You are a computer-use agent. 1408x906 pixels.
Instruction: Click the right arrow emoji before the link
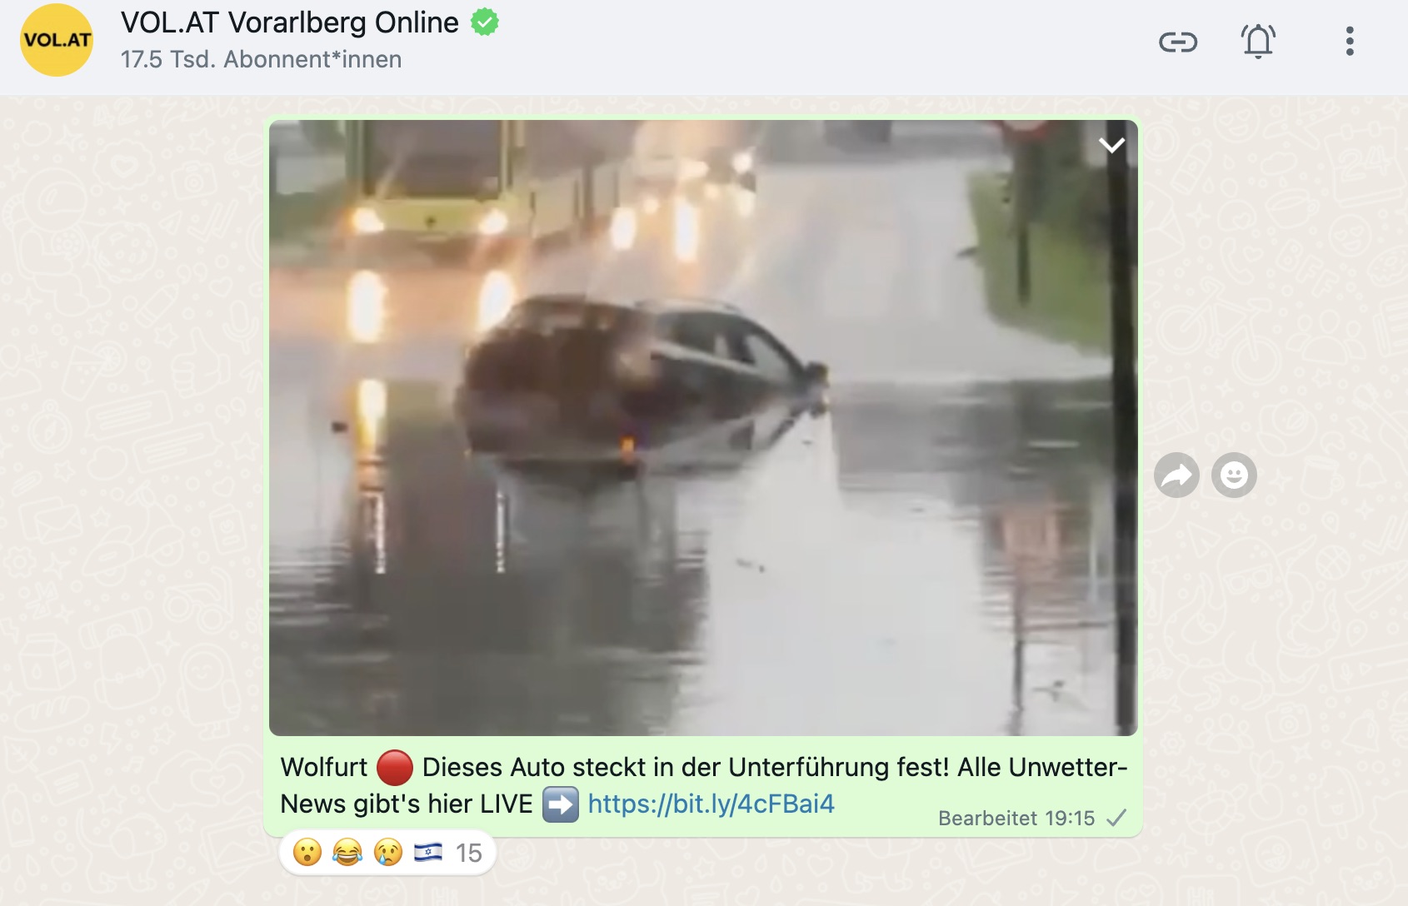561,804
